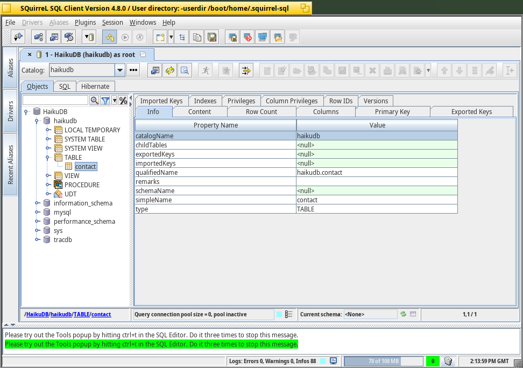523x368 pixels.
Task: Click the copy documents toolbar icon
Action: 197,37
